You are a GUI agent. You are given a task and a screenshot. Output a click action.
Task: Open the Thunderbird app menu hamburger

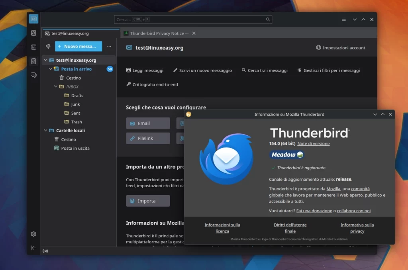tap(344, 20)
